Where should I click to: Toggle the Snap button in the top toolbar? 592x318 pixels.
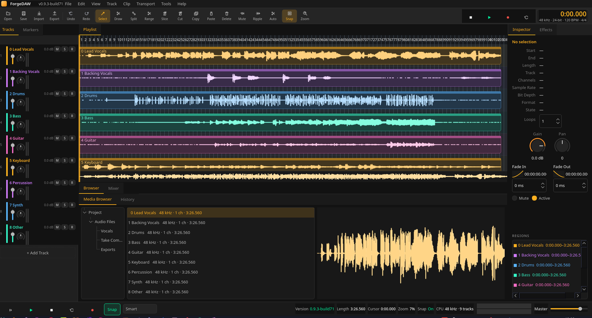tap(289, 16)
